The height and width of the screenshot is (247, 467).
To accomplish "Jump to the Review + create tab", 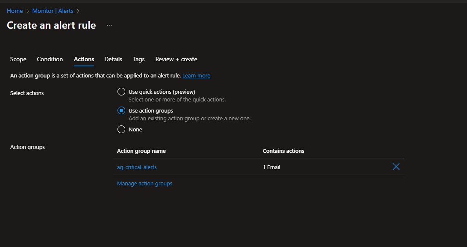I will pos(176,59).
